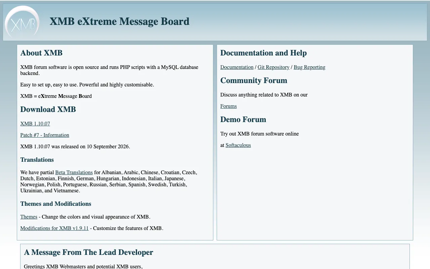Click 'Discuss anything related to XMB' text

pyautogui.click(x=264, y=95)
